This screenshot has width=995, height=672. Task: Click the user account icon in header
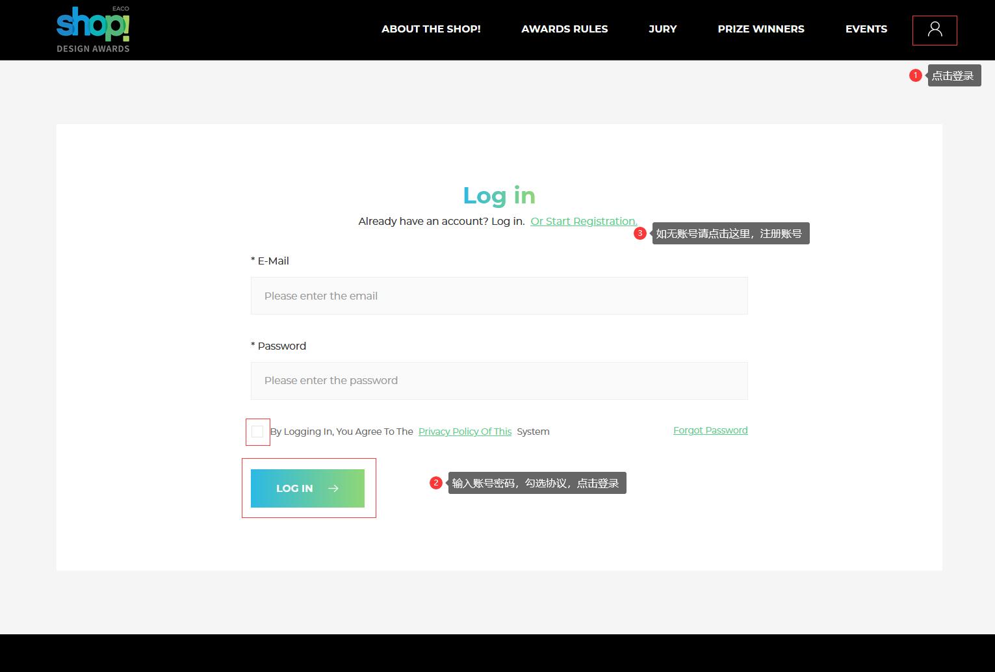pos(935,30)
